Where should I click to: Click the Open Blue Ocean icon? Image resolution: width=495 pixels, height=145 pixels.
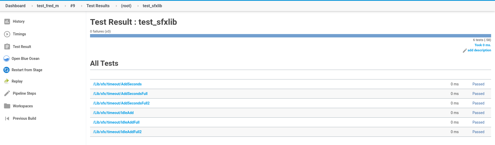[6, 59]
